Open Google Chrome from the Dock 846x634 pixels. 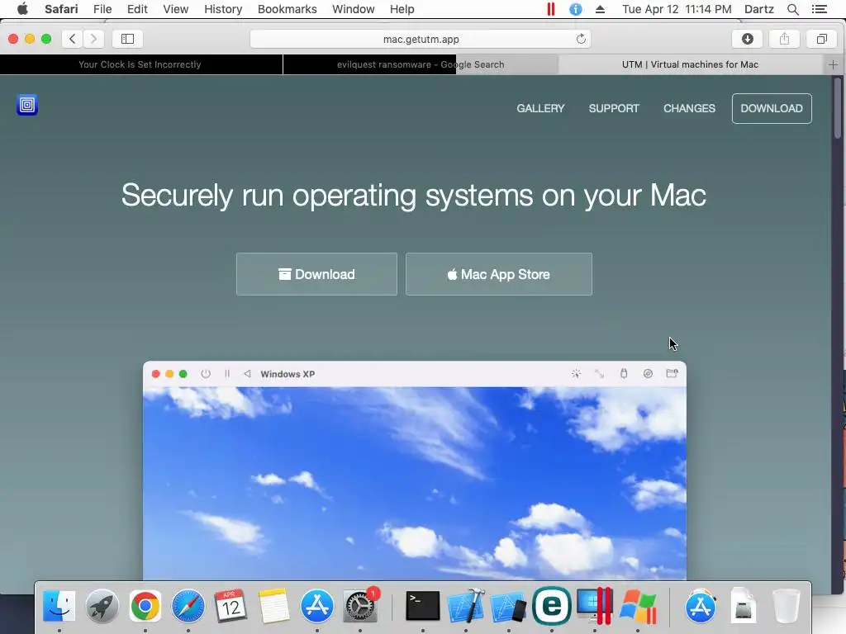coord(145,606)
